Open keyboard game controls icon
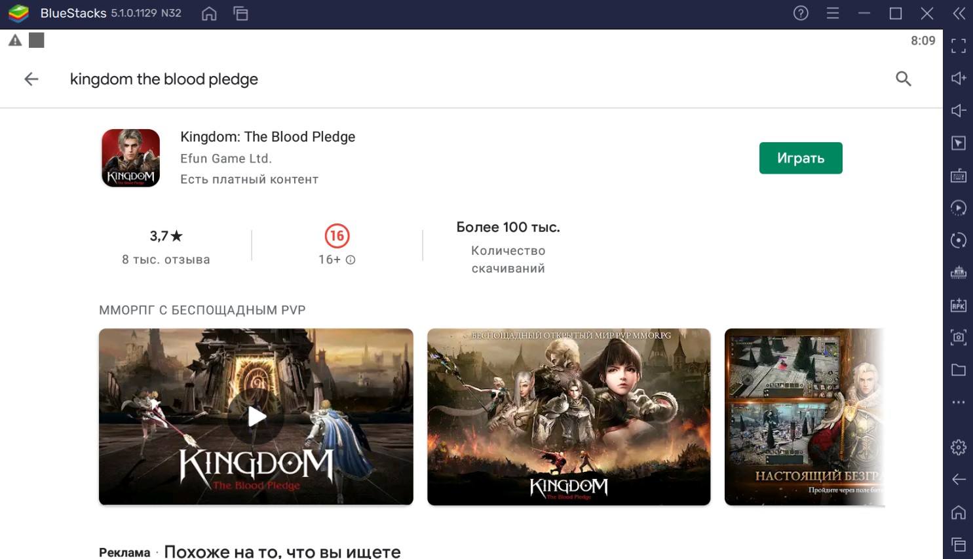 tap(959, 175)
